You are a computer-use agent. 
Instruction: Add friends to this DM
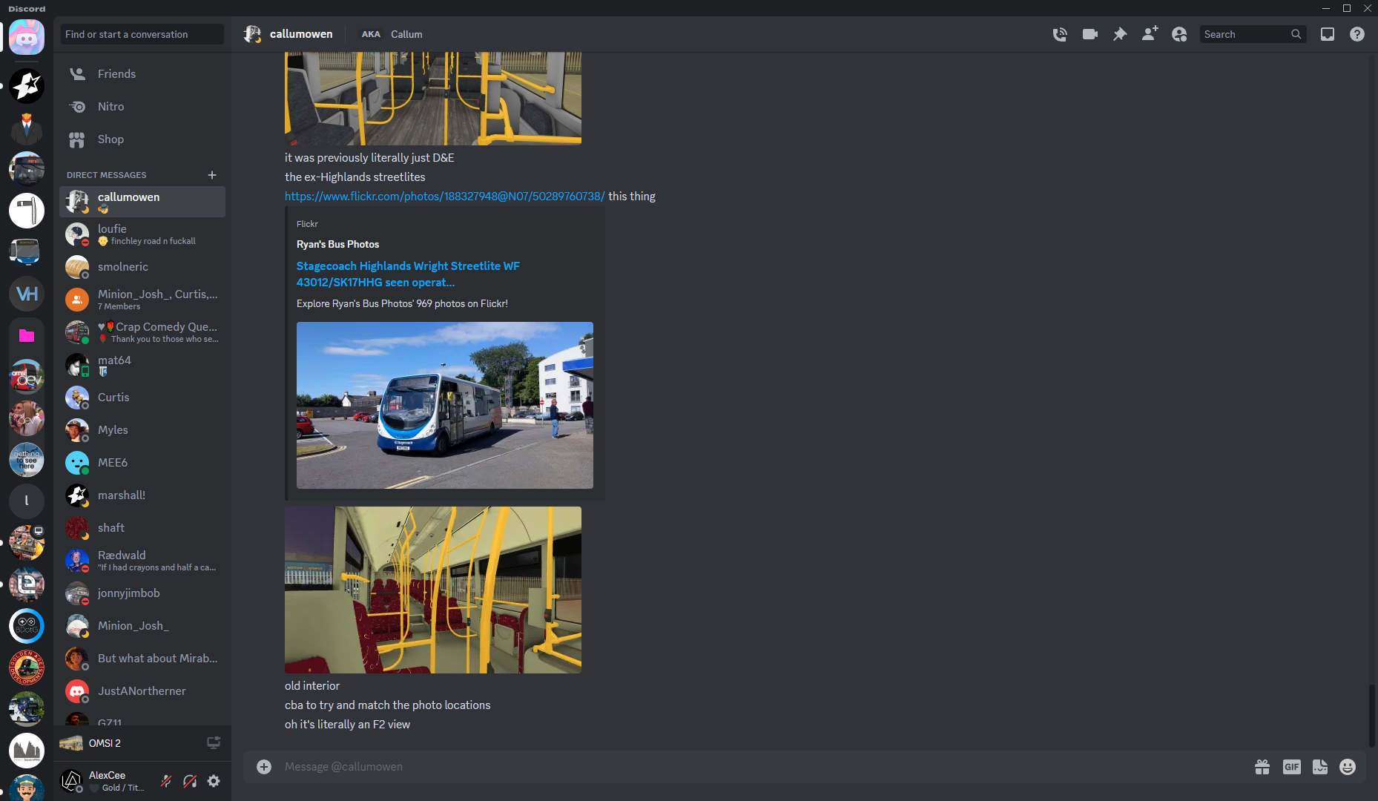(x=1150, y=34)
